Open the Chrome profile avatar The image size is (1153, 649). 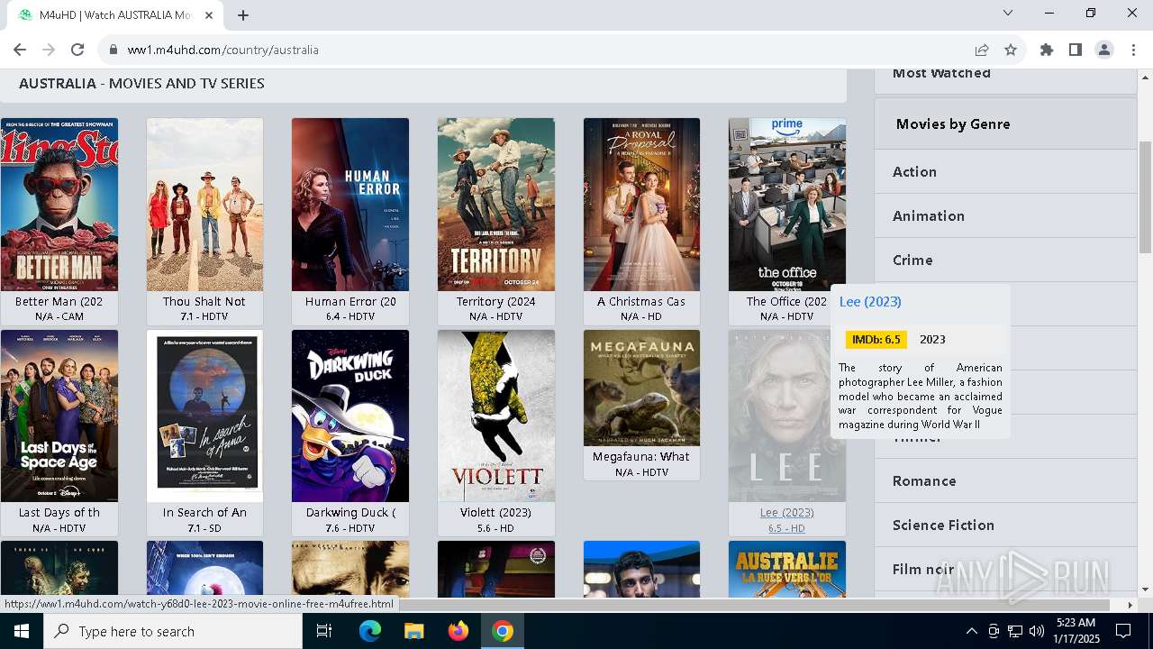tap(1104, 50)
